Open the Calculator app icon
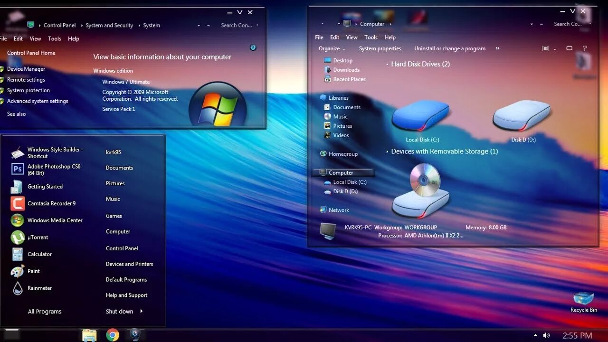This screenshot has height=342, width=608. [x=18, y=254]
